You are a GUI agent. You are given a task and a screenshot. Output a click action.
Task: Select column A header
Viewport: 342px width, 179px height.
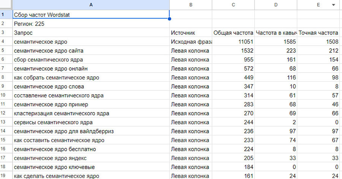pyautogui.click(x=91, y=5)
